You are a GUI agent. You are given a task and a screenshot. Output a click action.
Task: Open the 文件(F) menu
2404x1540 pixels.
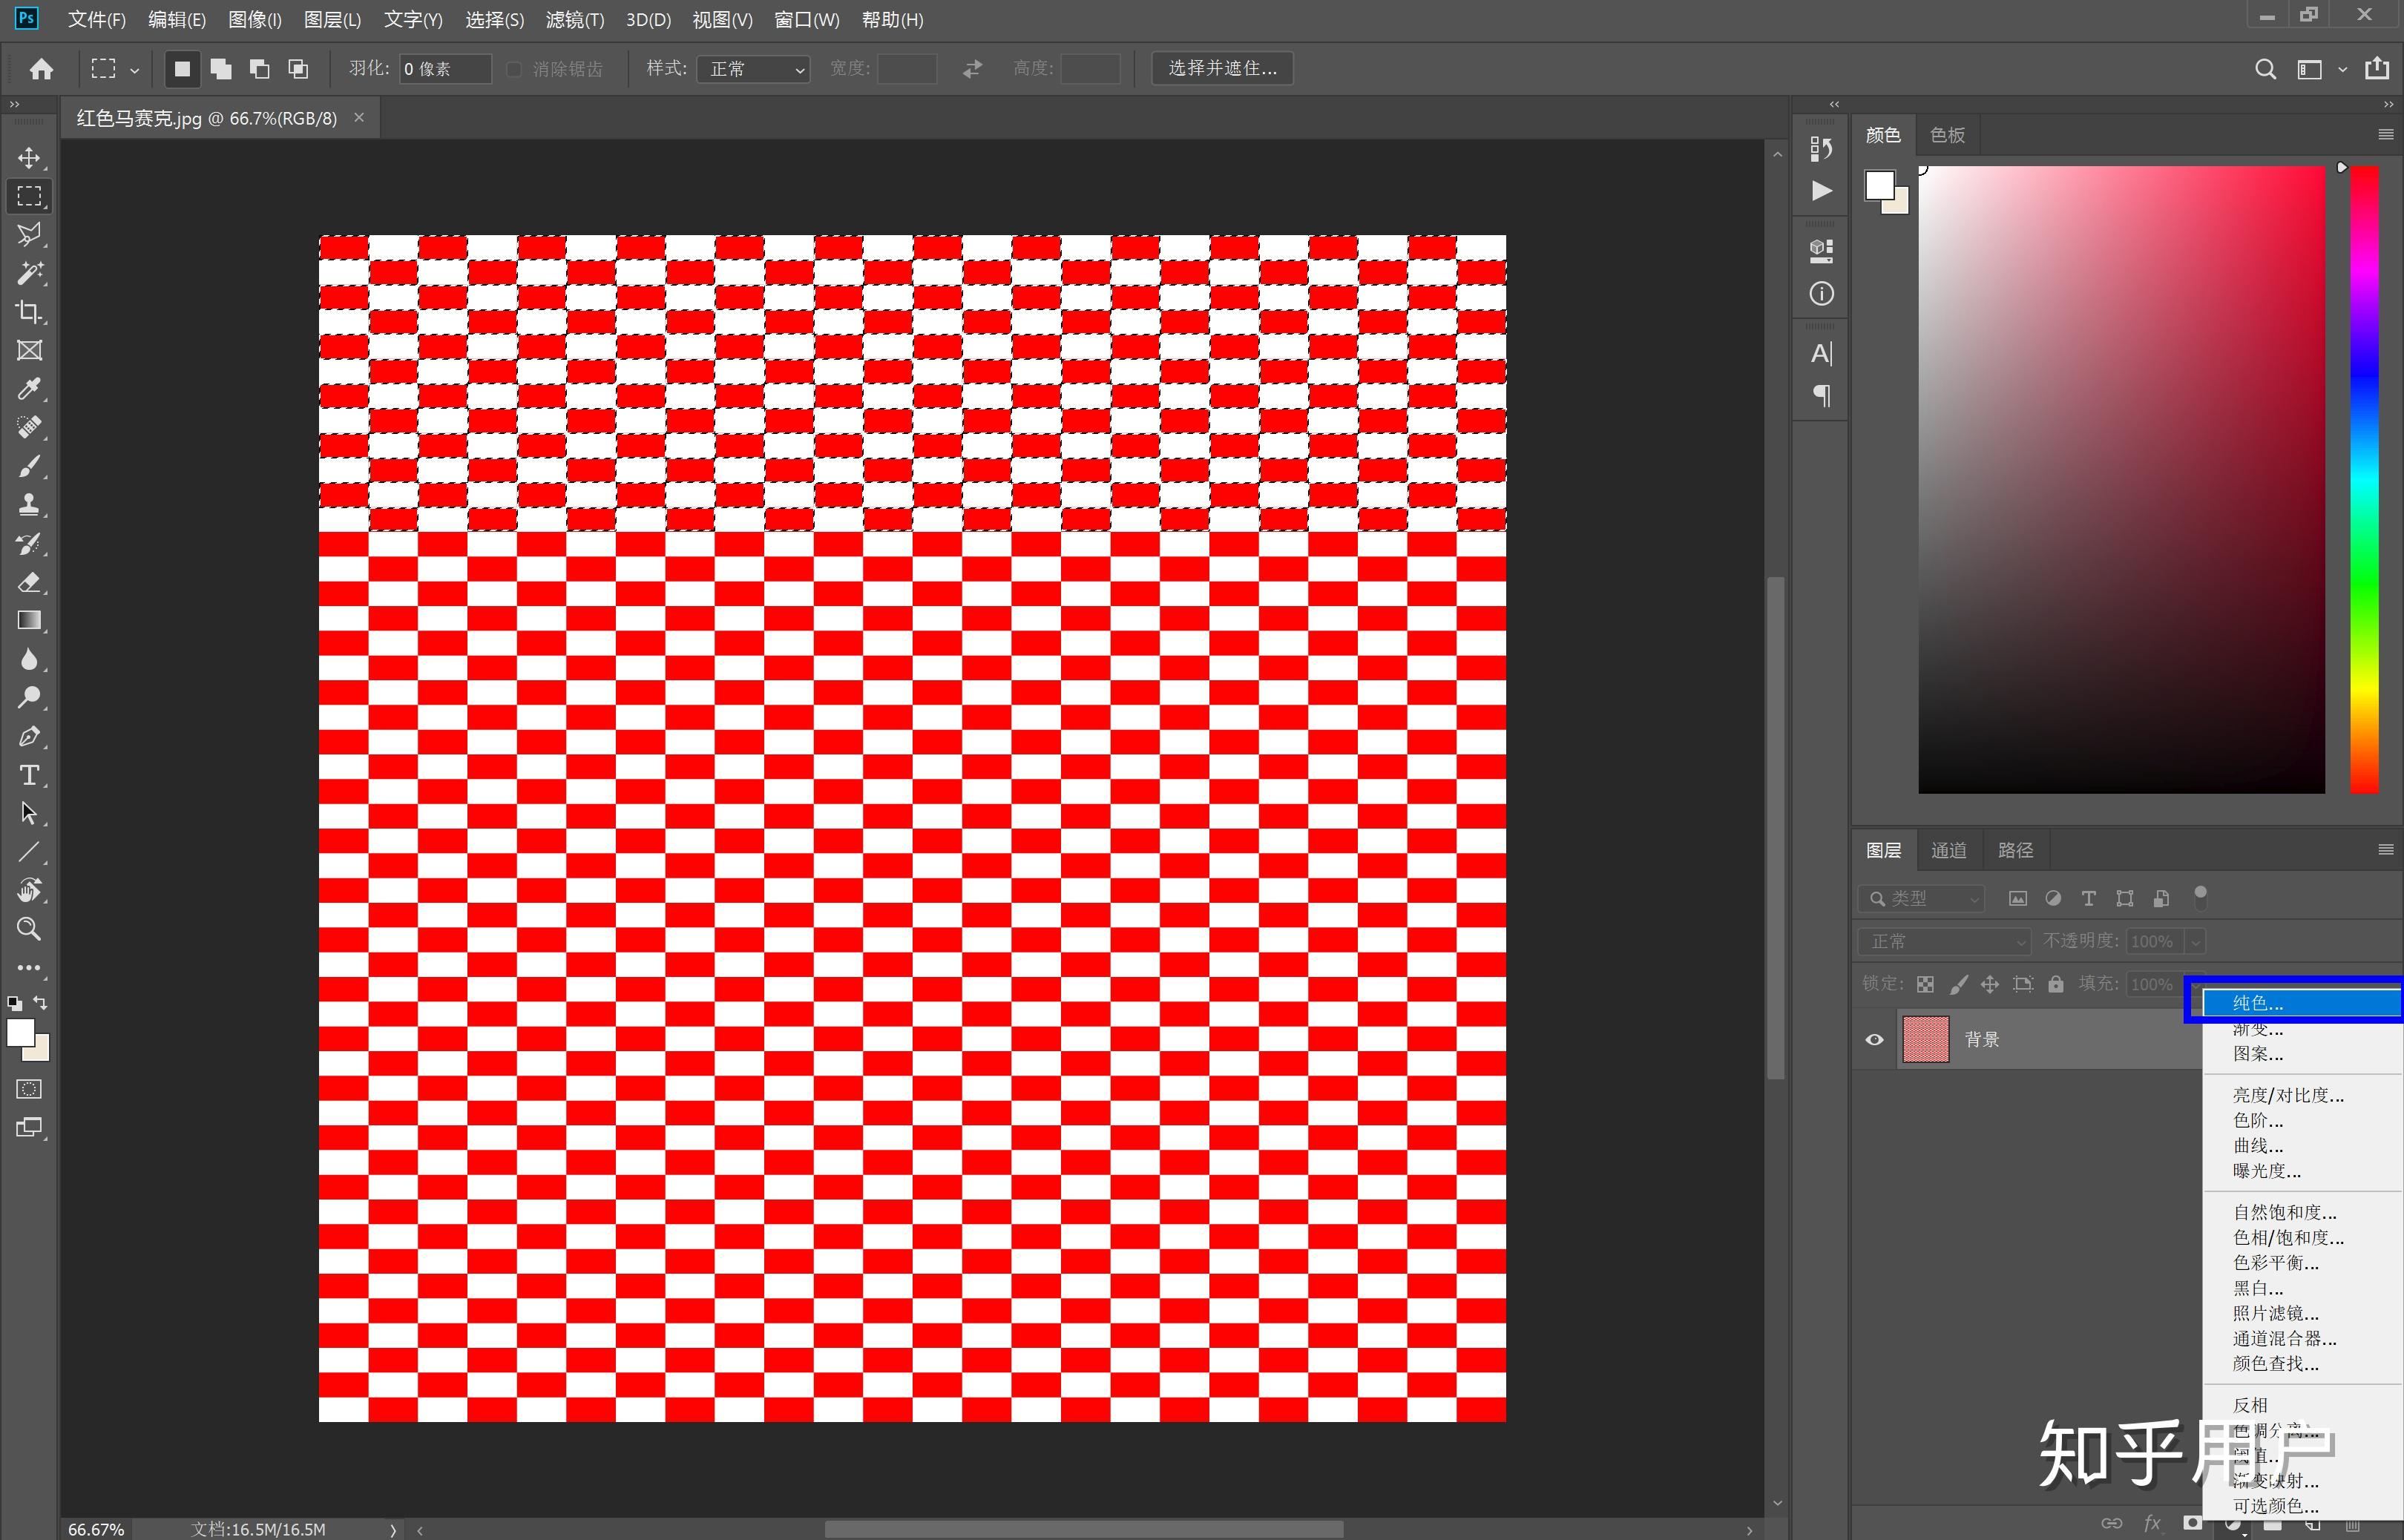click(x=97, y=20)
